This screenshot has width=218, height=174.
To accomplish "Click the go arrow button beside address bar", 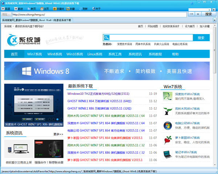I will point(191,14).
